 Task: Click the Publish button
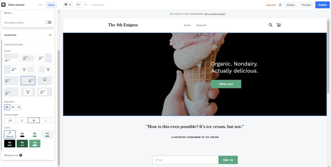point(322,5)
